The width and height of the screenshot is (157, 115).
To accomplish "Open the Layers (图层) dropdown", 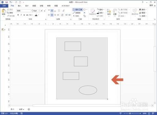I will 143,13.
